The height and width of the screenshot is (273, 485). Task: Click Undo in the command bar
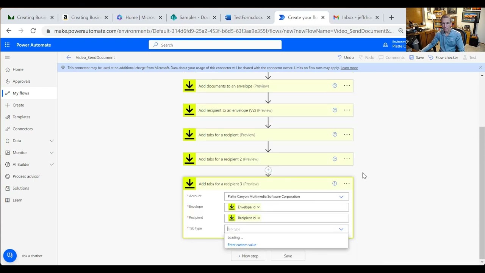(x=346, y=58)
